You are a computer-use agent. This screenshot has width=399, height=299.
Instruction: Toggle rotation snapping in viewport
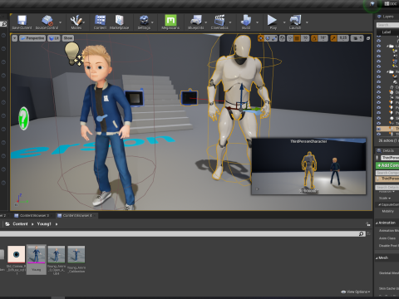coord(314,38)
